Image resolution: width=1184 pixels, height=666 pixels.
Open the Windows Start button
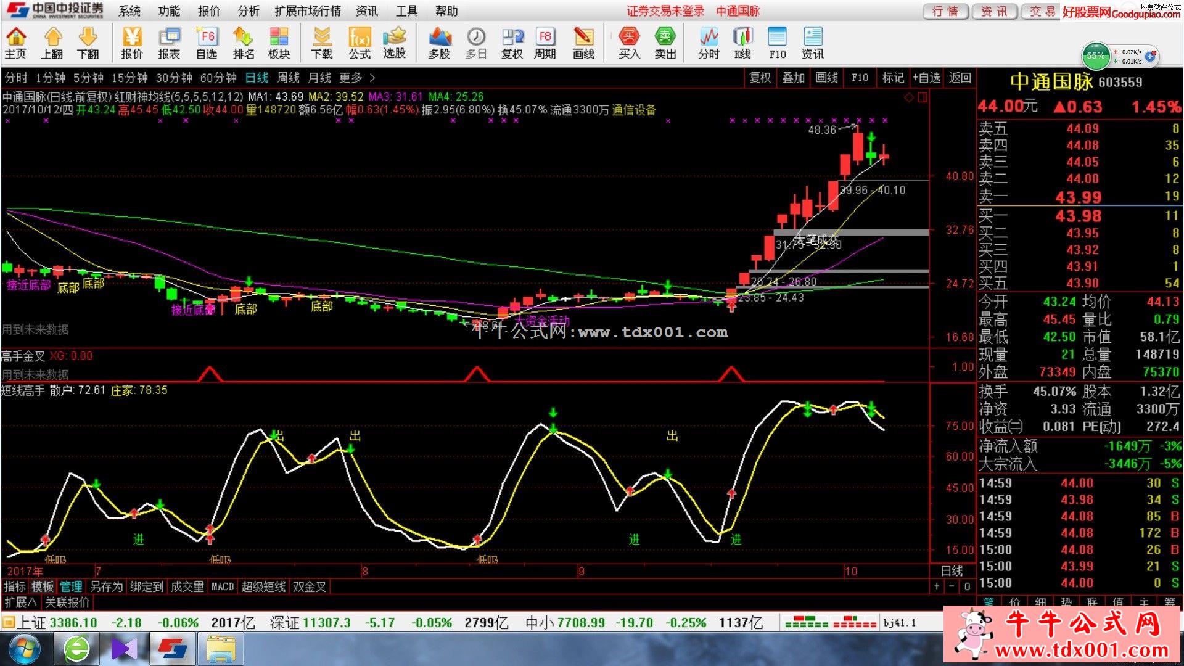click(23, 649)
